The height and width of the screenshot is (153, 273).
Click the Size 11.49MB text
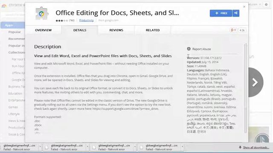[x=197, y=66]
